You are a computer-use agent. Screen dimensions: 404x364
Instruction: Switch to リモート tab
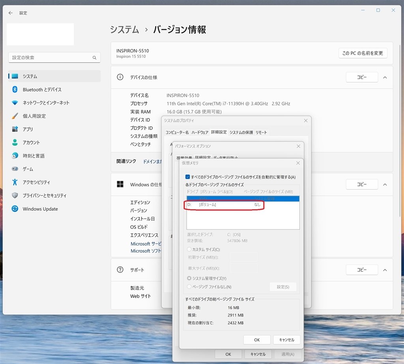coord(261,132)
